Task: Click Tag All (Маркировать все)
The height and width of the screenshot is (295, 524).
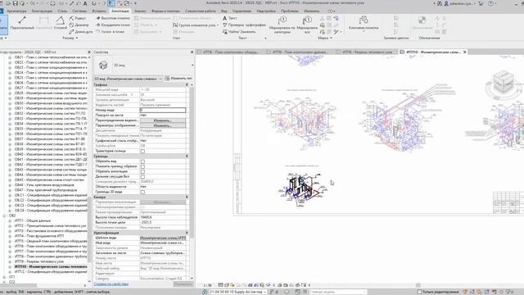Action: click(307, 24)
